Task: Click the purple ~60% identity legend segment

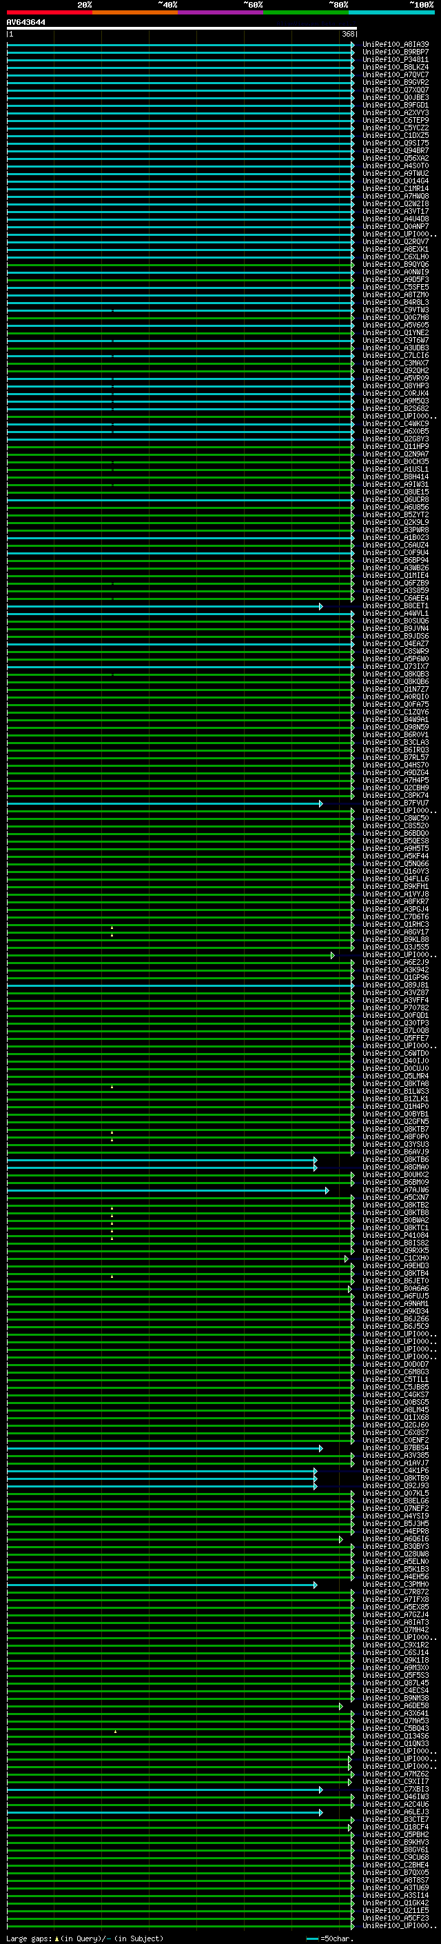Action: coord(221,12)
